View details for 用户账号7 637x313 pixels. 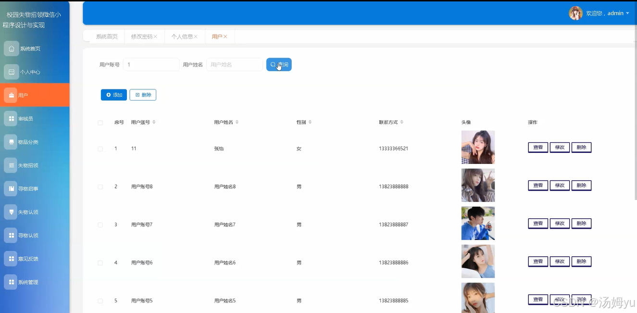pos(538,224)
